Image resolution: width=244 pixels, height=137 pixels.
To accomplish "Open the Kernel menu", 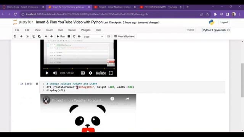I will coord(72,30).
